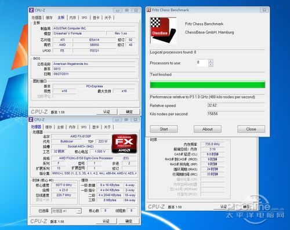The width and height of the screenshot is (290, 230).
Task: Minimize the CPU-Z mainboard window
Action: tap(118, 10)
